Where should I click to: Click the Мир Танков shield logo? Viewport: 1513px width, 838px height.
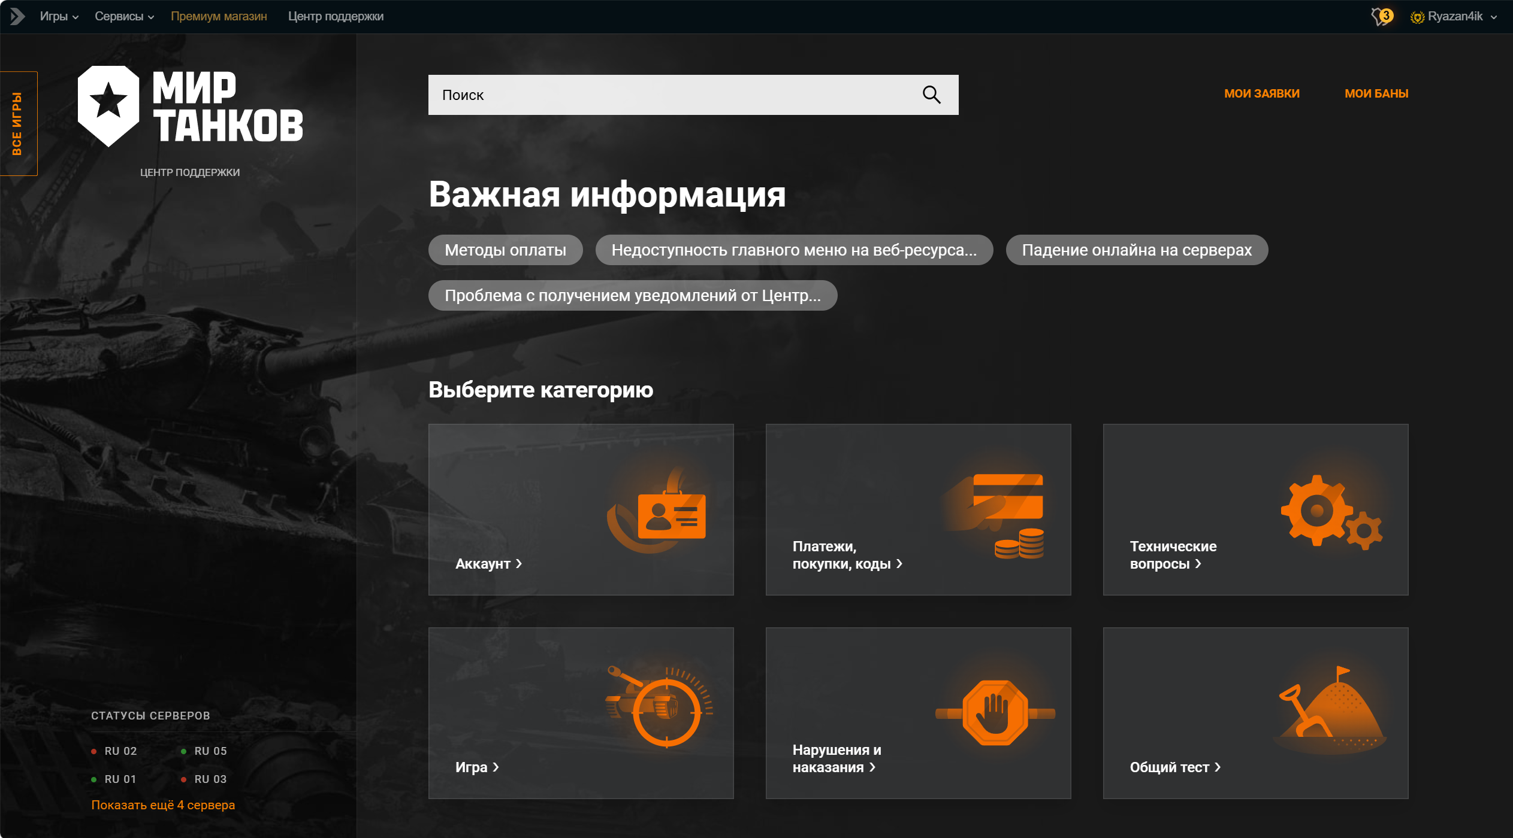pyautogui.click(x=109, y=106)
